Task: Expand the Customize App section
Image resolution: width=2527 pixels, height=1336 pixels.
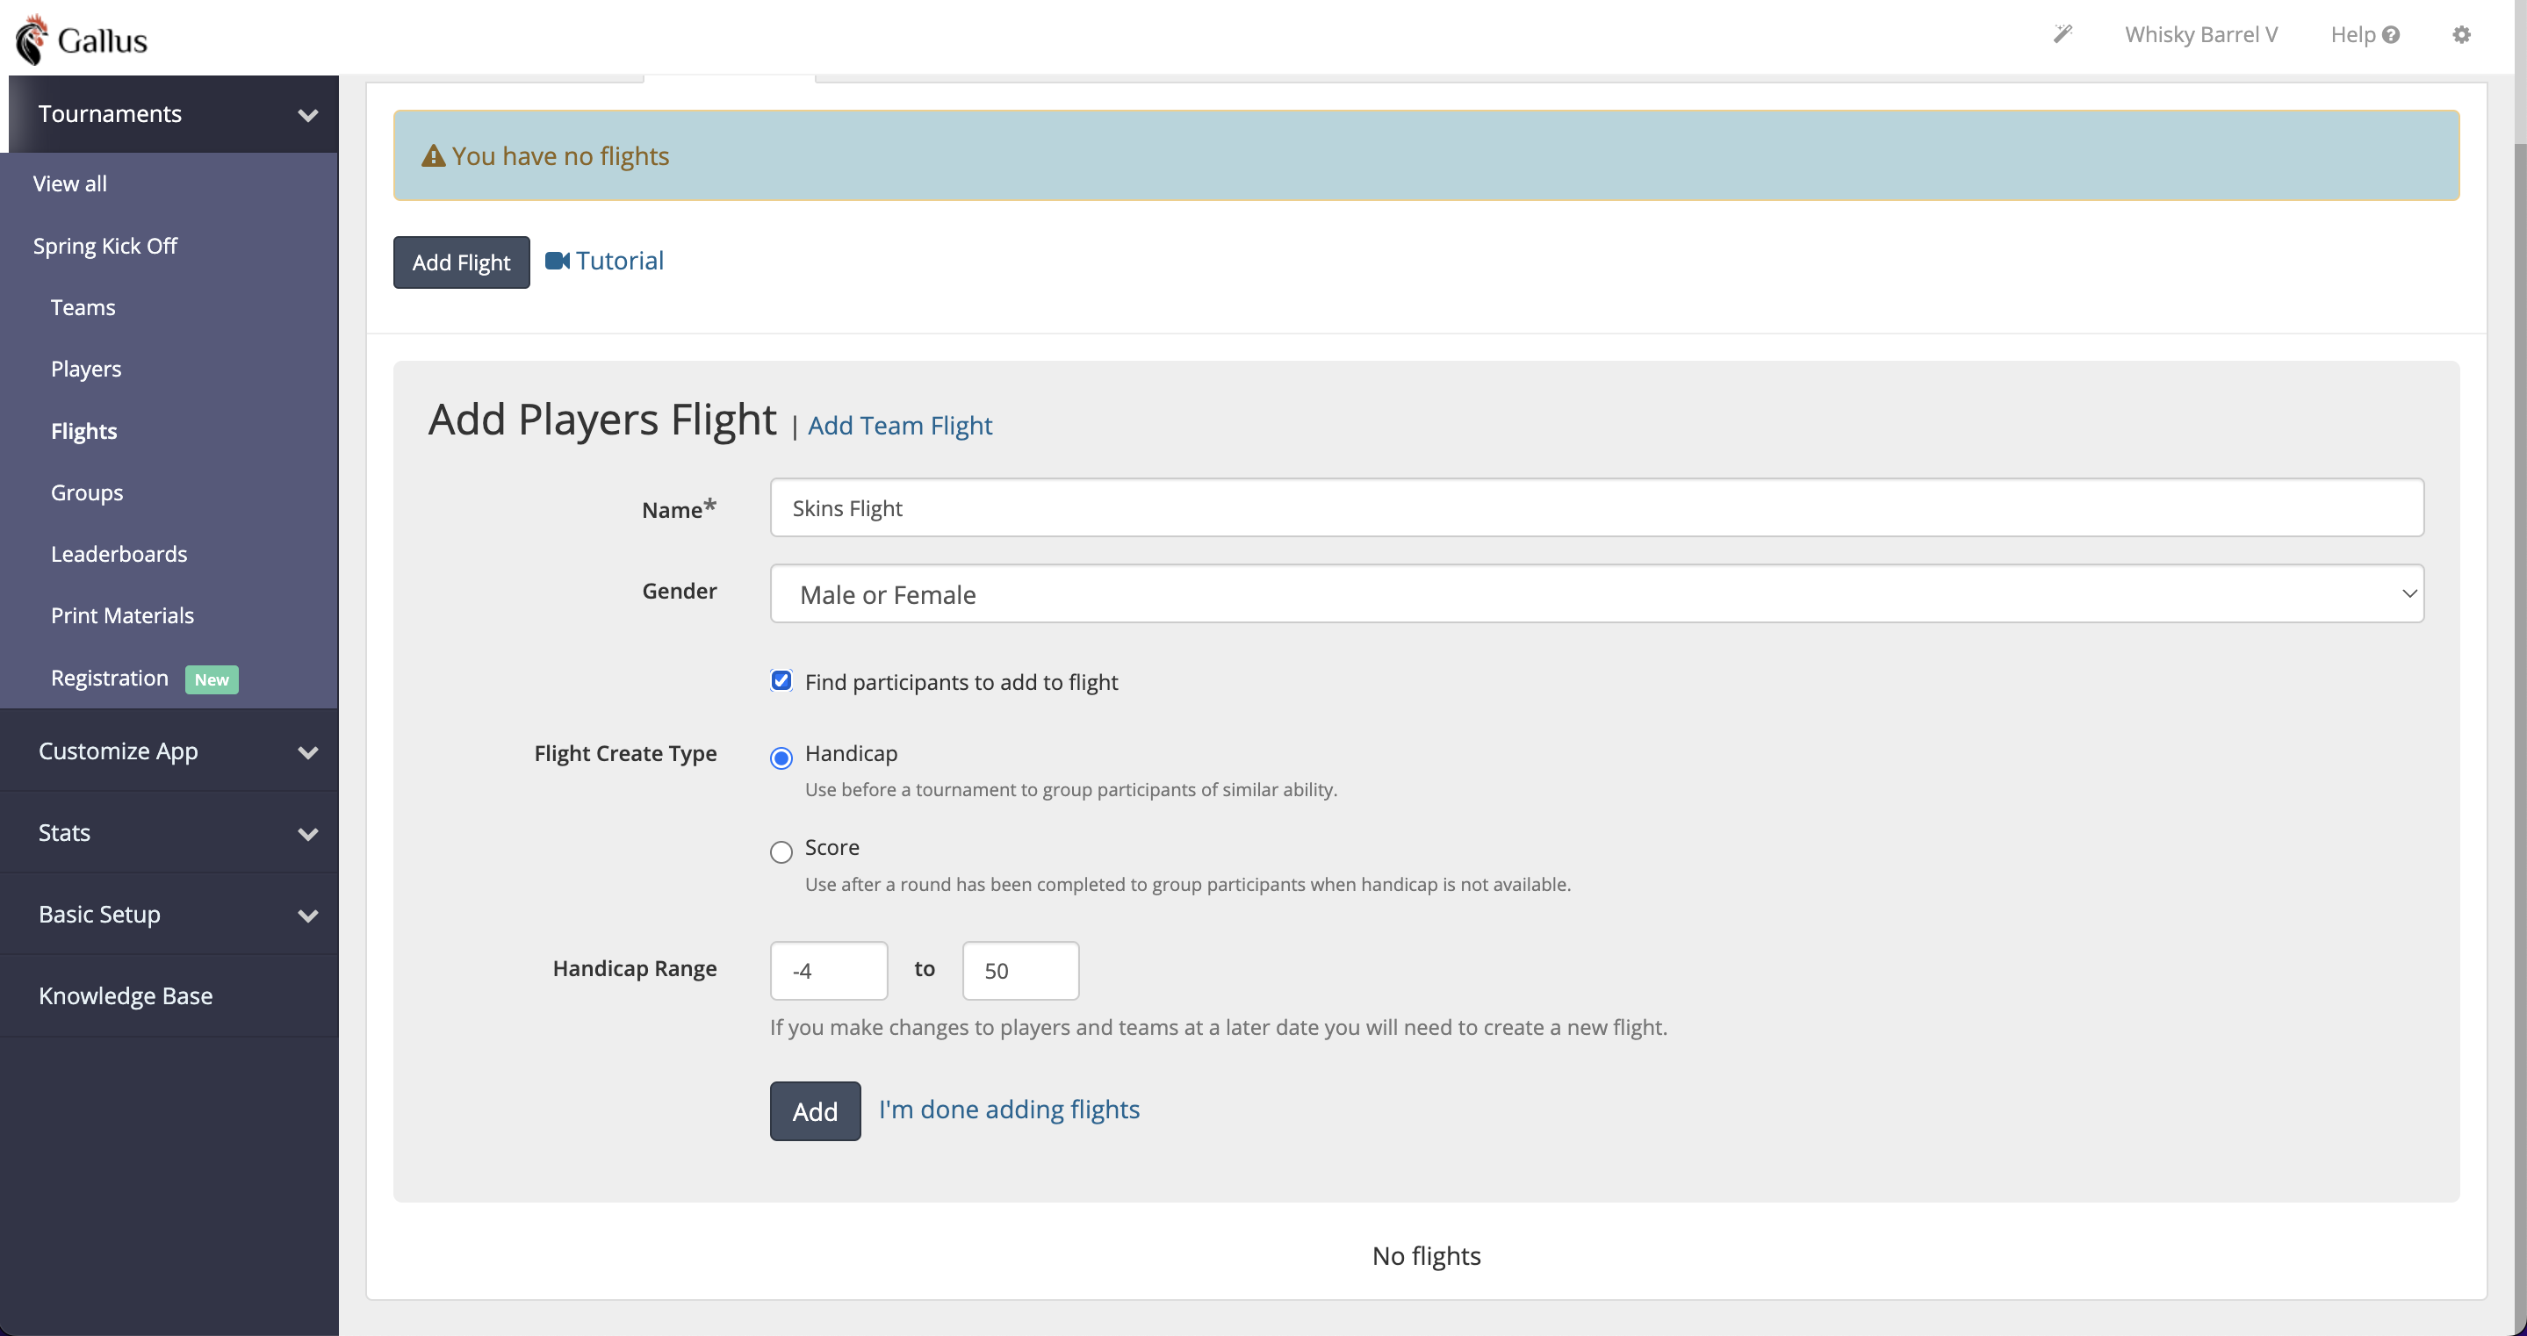Action: pyautogui.click(x=169, y=751)
